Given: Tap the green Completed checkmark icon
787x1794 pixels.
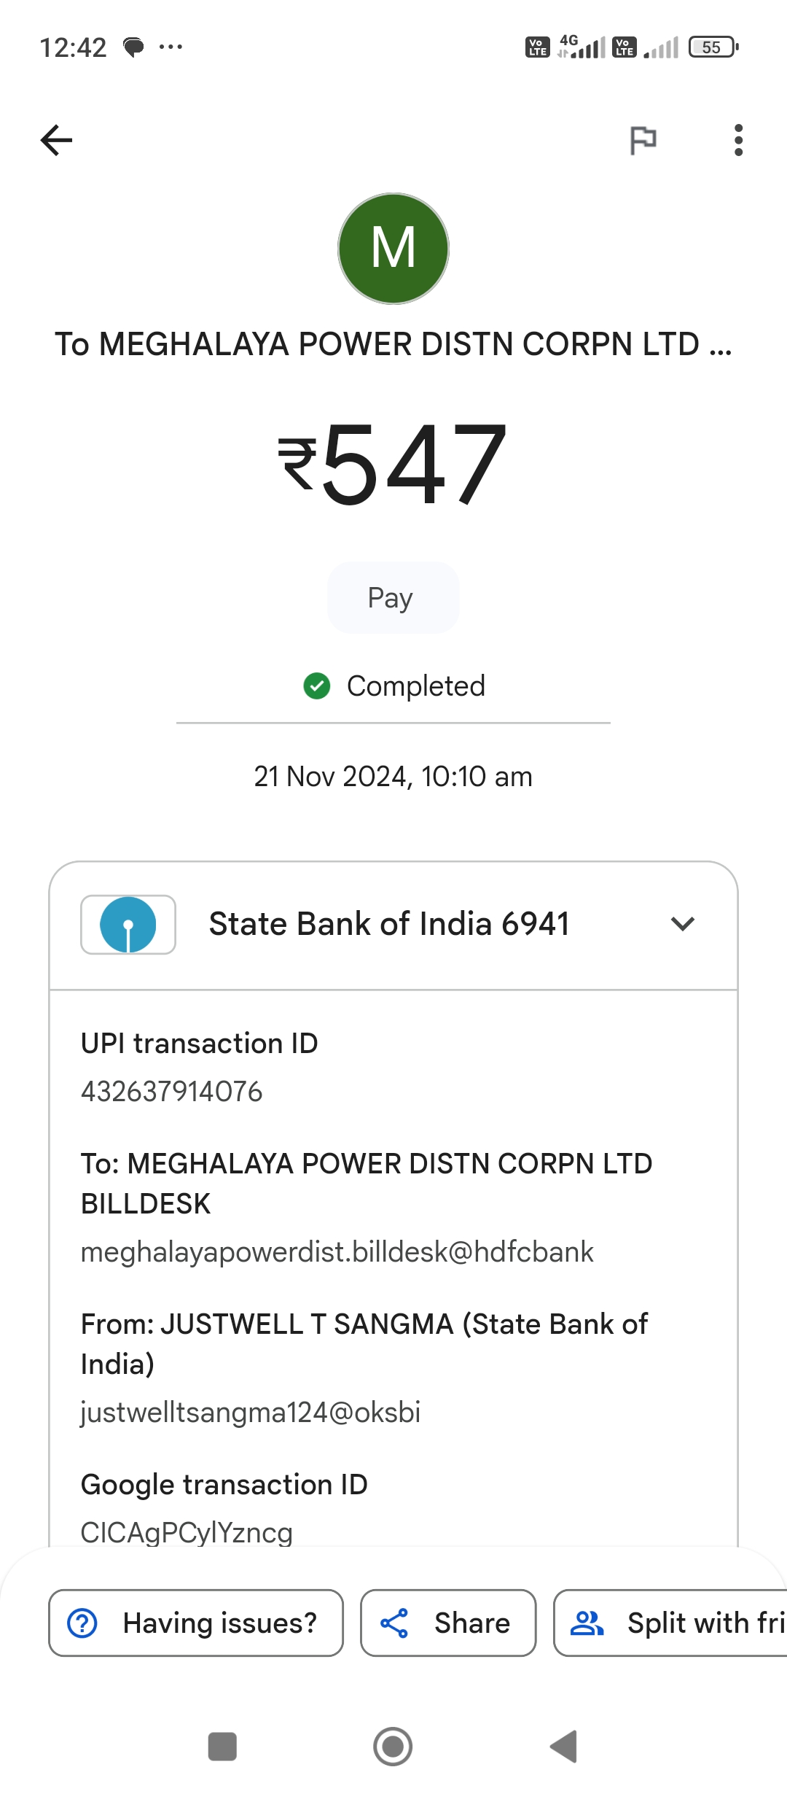Looking at the screenshot, I should pyautogui.click(x=317, y=686).
